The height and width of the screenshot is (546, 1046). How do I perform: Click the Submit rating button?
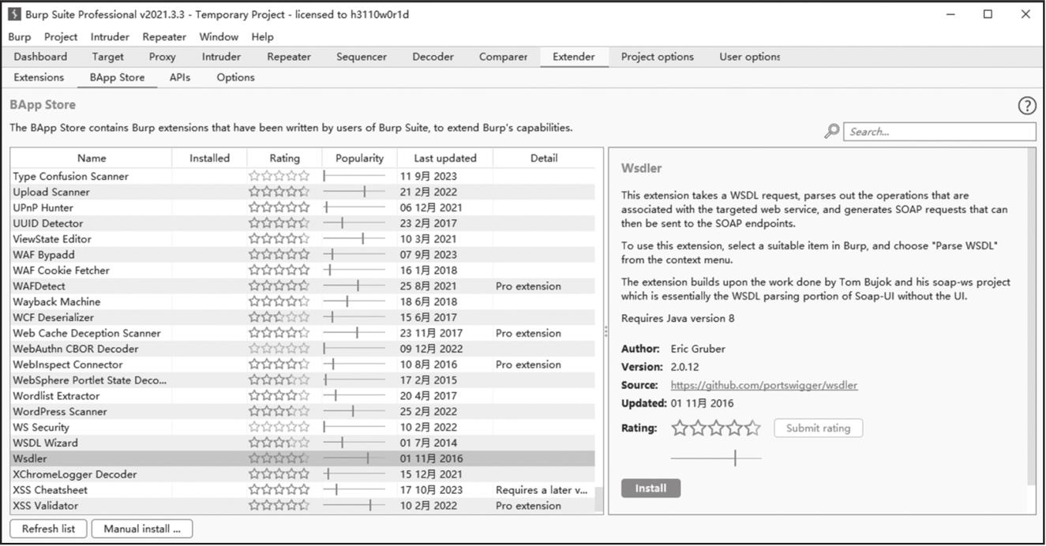pos(818,428)
